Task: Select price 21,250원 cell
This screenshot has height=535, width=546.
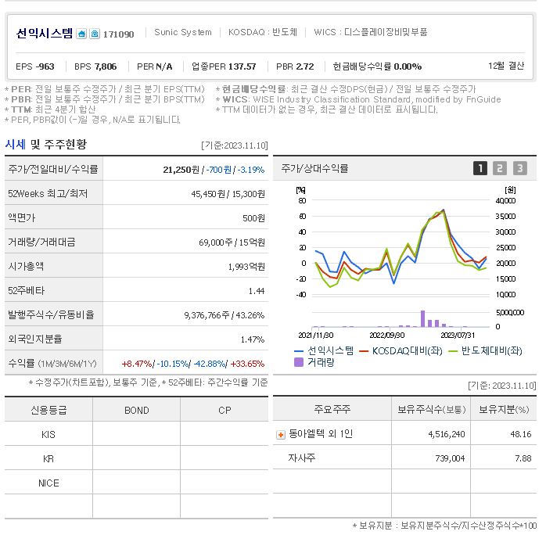Action: 181,170
